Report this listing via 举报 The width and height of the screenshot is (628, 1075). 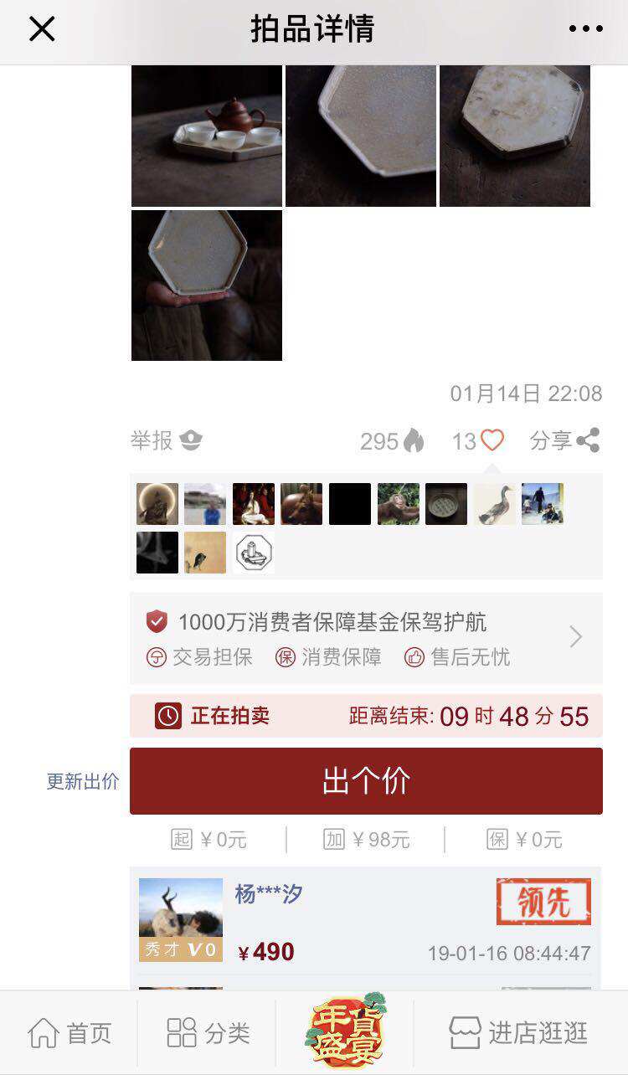(x=166, y=440)
